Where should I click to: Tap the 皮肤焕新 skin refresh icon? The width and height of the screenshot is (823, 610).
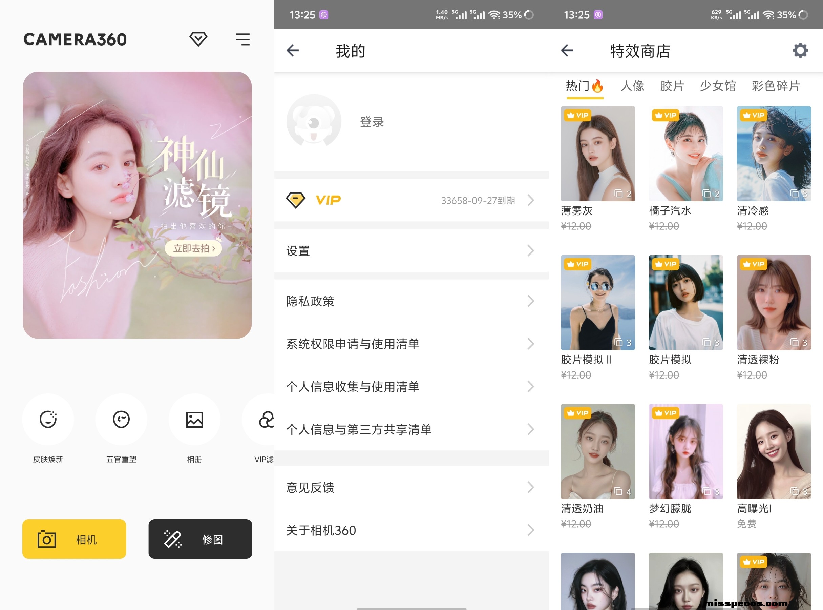point(48,420)
